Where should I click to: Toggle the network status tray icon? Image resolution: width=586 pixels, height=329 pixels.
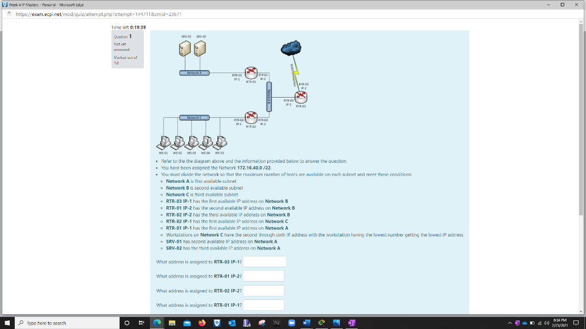pyautogui.click(x=540, y=323)
